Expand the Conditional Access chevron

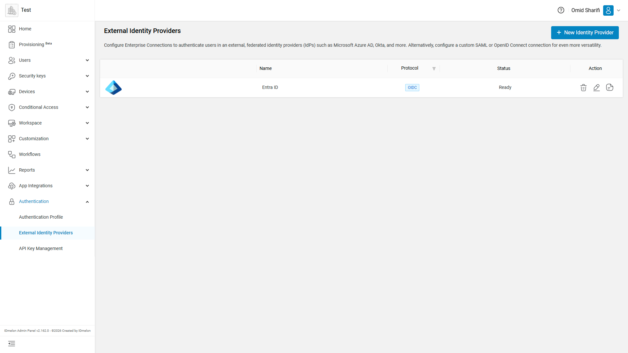pyautogui.click(x=87, y=107)
